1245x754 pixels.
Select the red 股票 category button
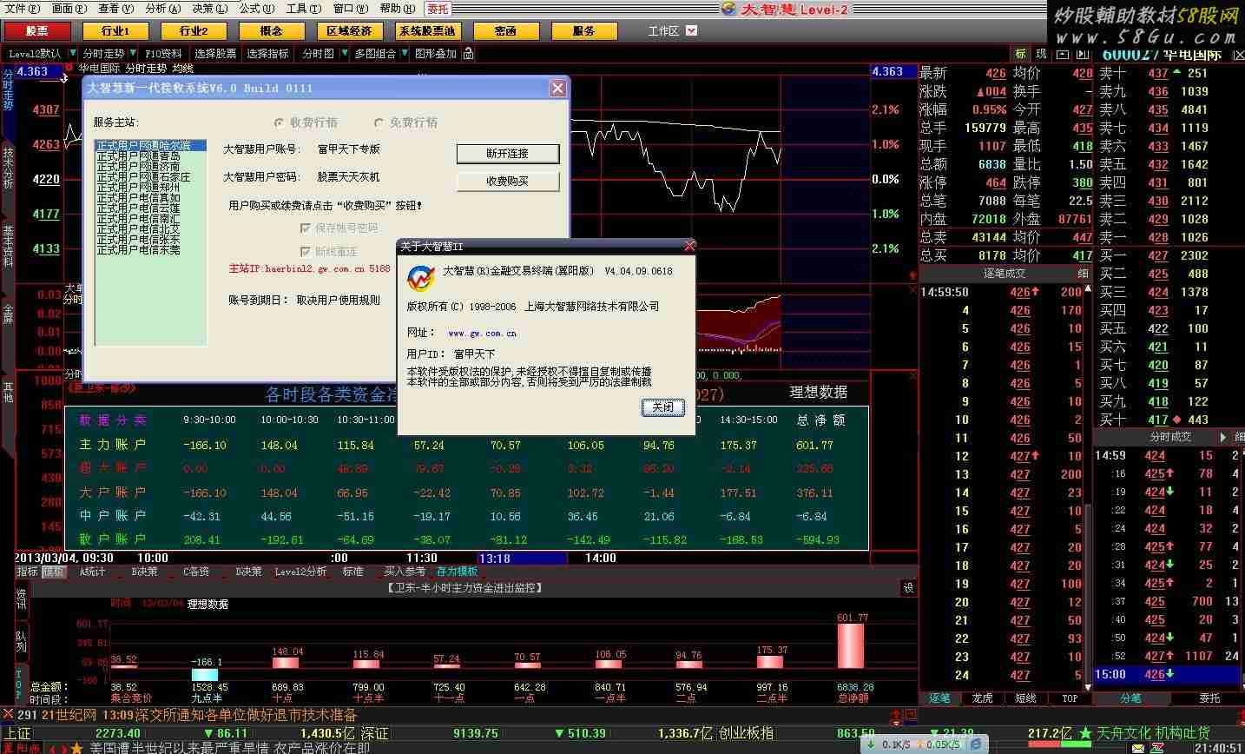point(37,30)
